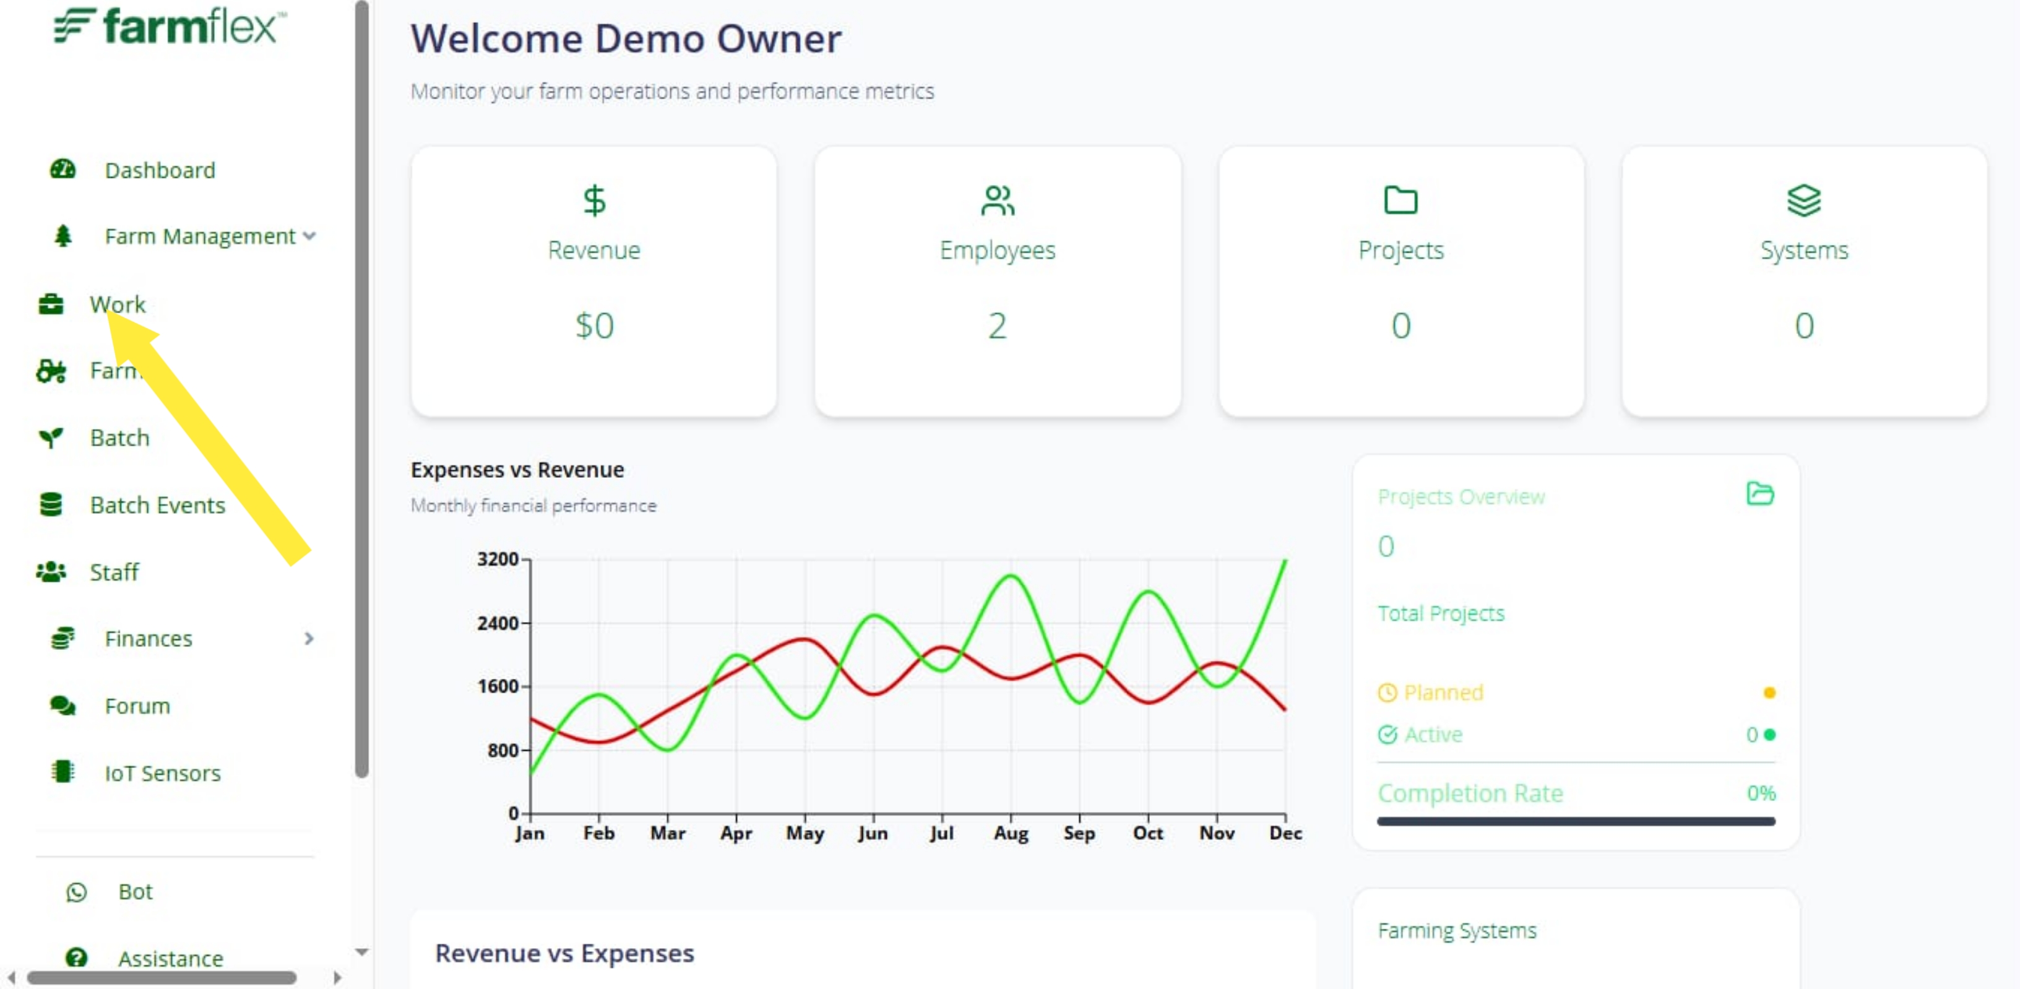
Task: Click the Forum chat bubbles icon
Action: click(63, 706)
